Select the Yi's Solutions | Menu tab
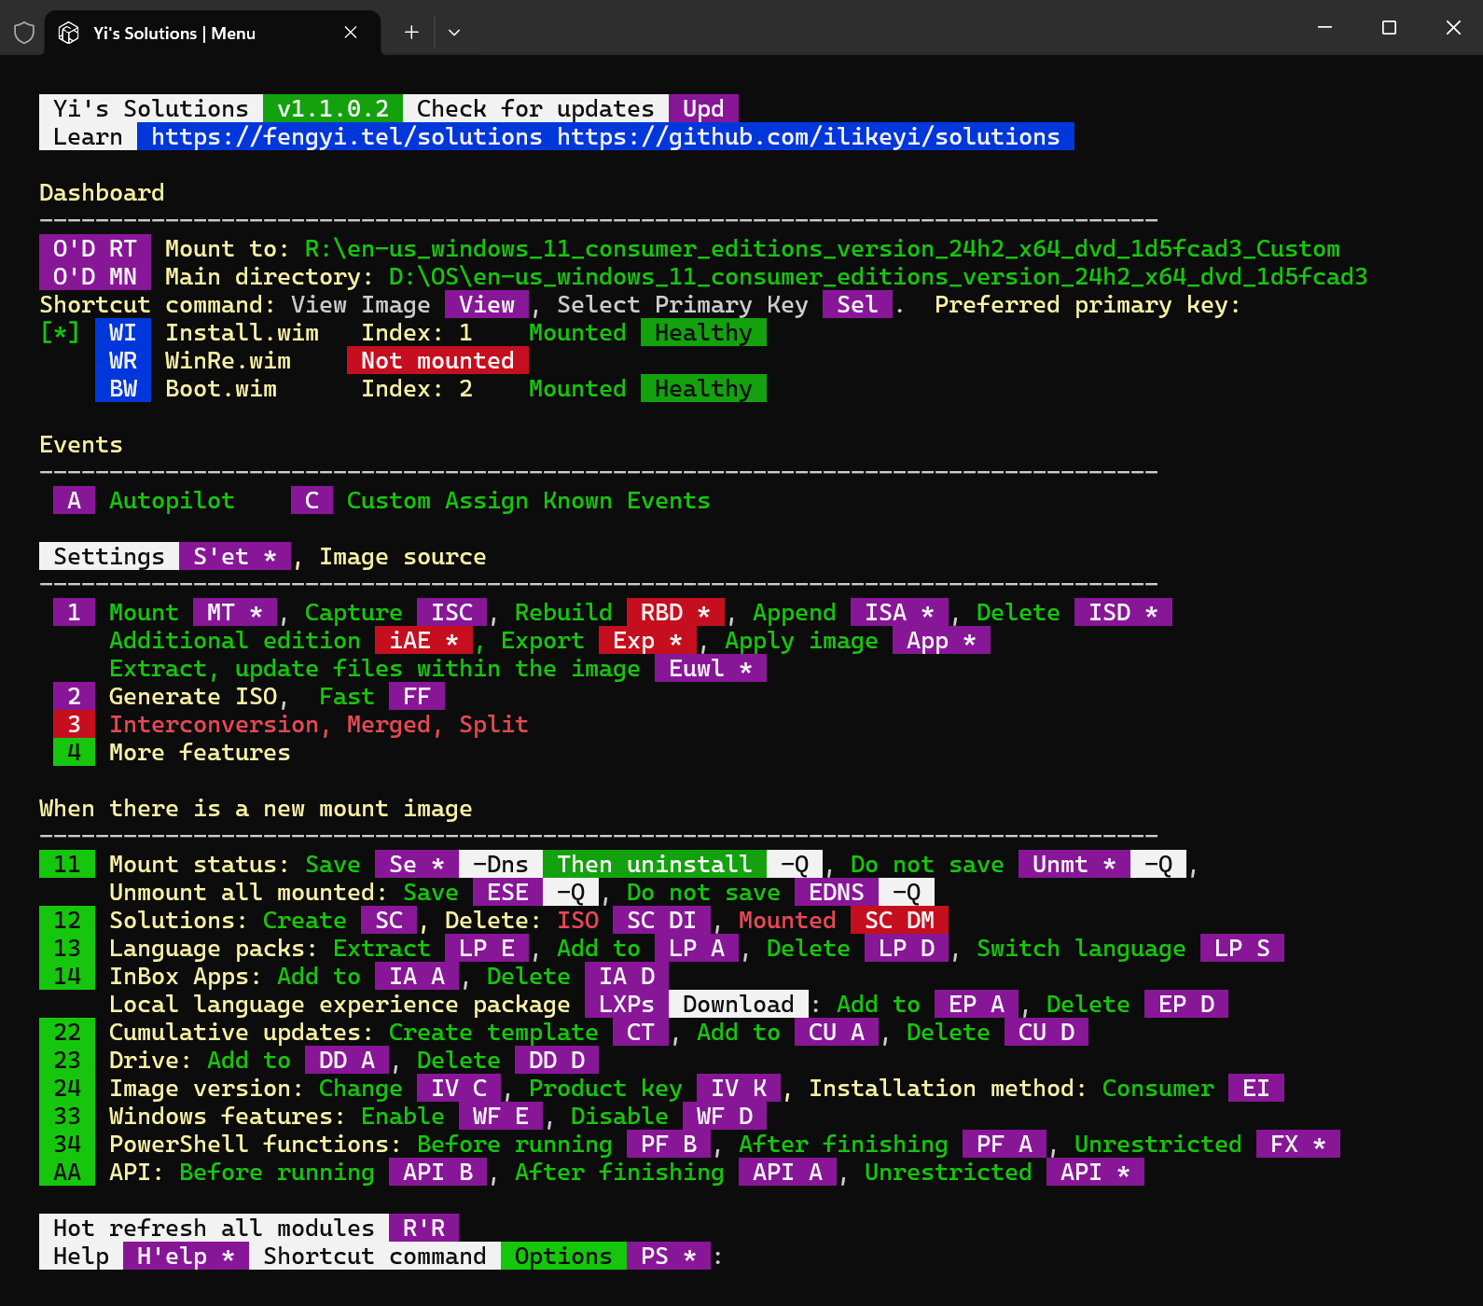The width and height of the screenshot is (1483, 1306). [x=173, y=33]
